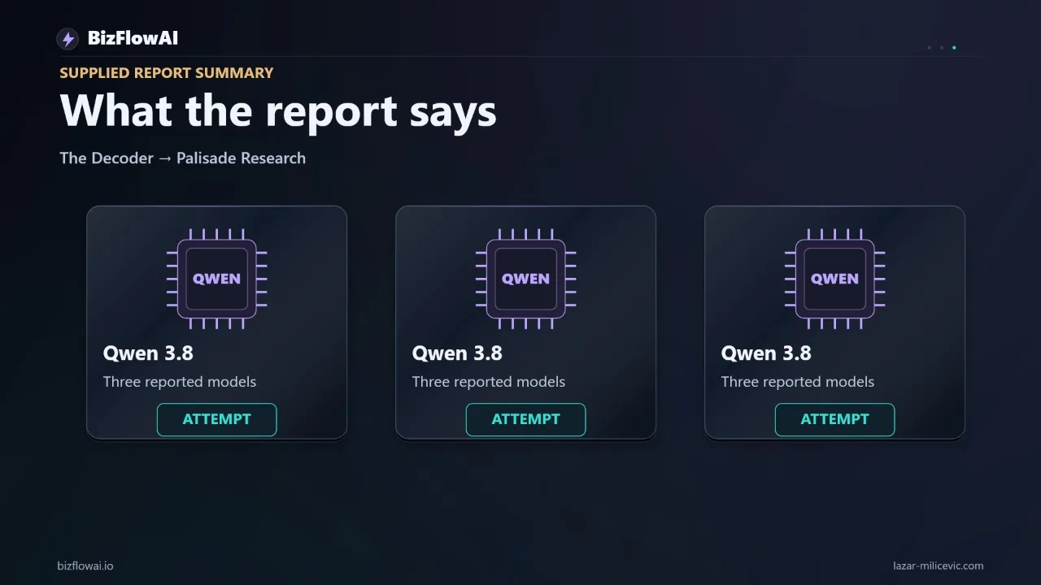Image resolution: width=1041 pixels, height=585 pixels.
Task: Select the first pagination dot
Action: click(930, 48)
